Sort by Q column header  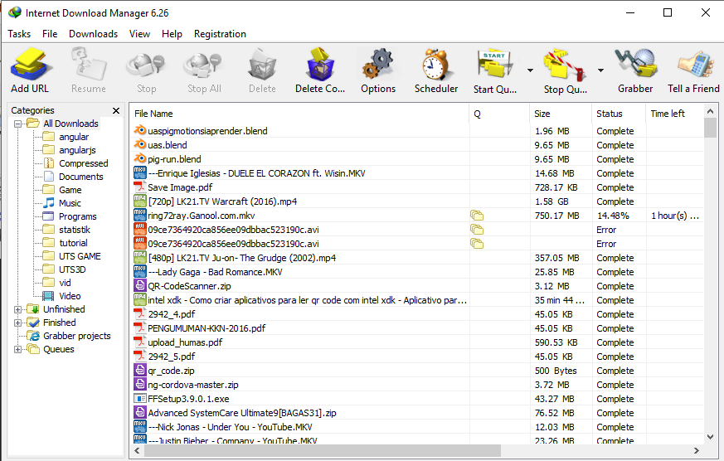(499, 114)
